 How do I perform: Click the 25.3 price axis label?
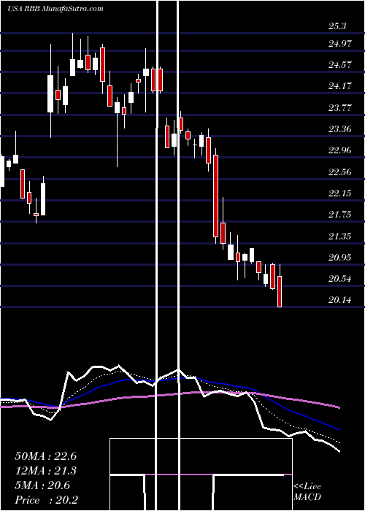pyautogui.click(x=337, y=26)
